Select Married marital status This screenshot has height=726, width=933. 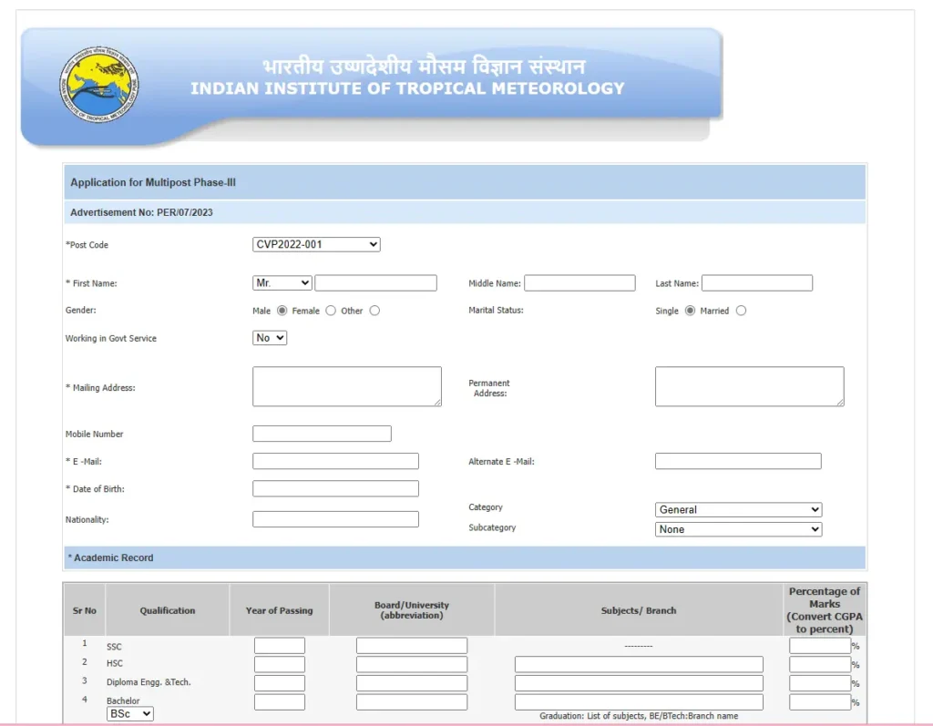pyautogui.click(x=741, y=311)
